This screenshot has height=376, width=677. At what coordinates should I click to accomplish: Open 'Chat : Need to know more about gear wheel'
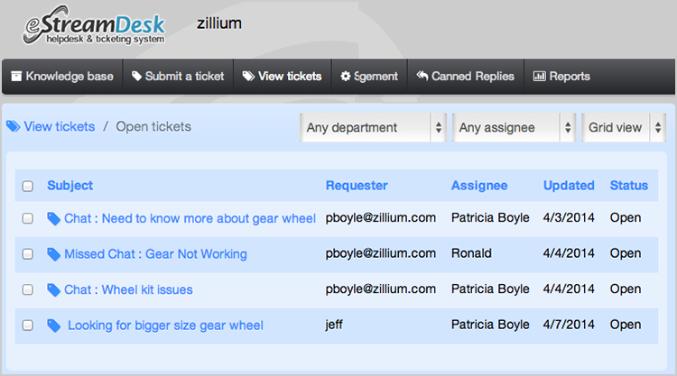(x=190, y=218)
